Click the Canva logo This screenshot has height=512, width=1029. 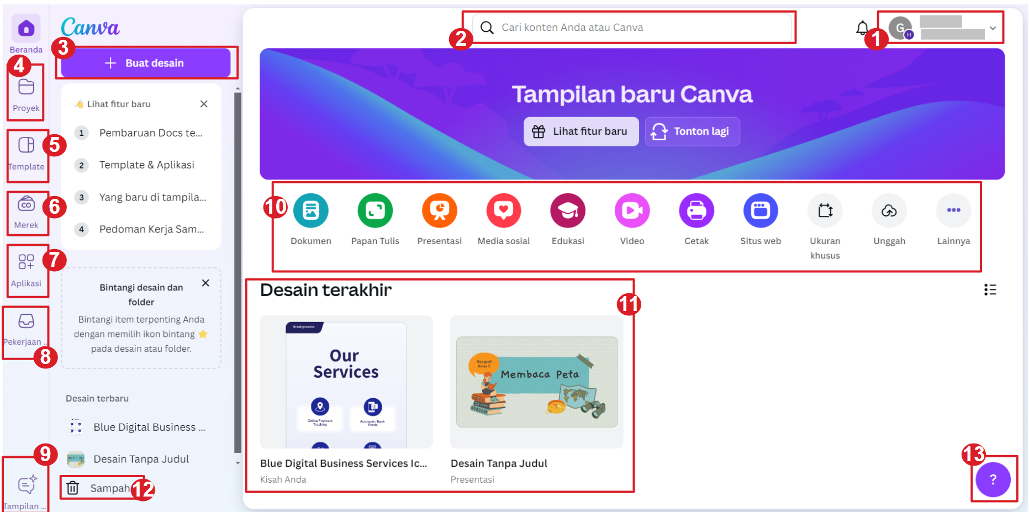pos(90,27)
